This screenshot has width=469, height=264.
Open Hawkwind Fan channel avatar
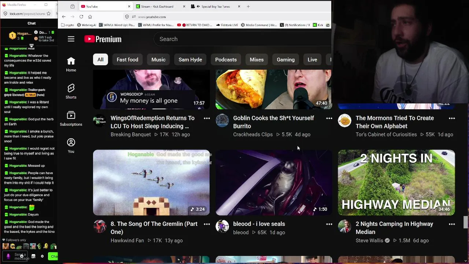[99, 226]
